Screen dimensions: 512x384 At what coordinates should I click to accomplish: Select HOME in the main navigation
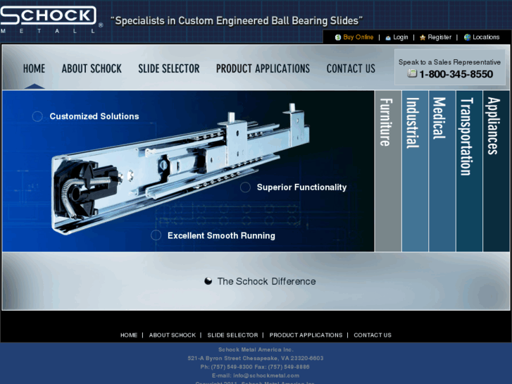(34, 68)
